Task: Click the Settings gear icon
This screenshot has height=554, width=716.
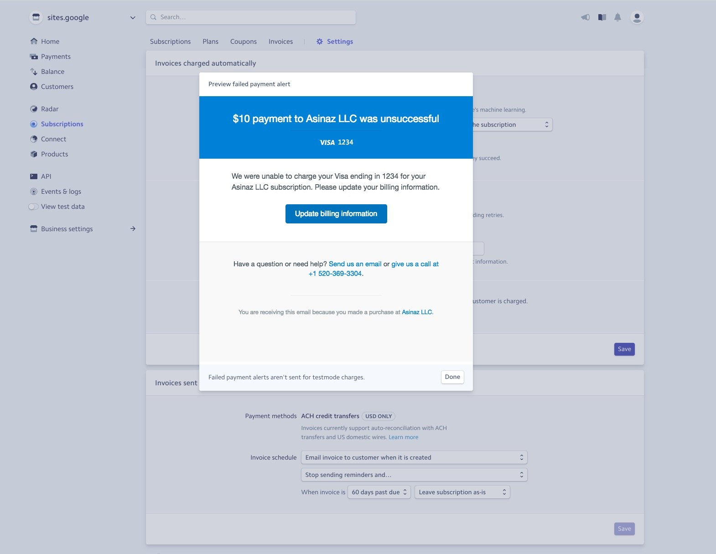Action: click(320, 41)
